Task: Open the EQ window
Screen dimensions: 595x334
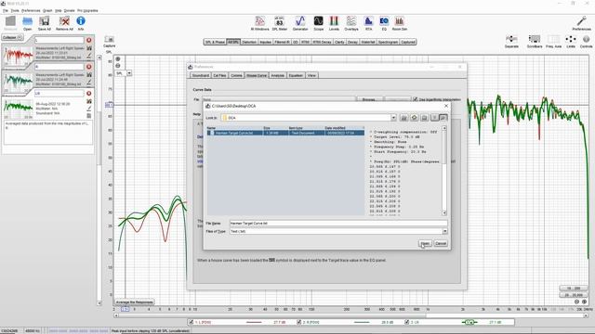Action: coord(384,22)
